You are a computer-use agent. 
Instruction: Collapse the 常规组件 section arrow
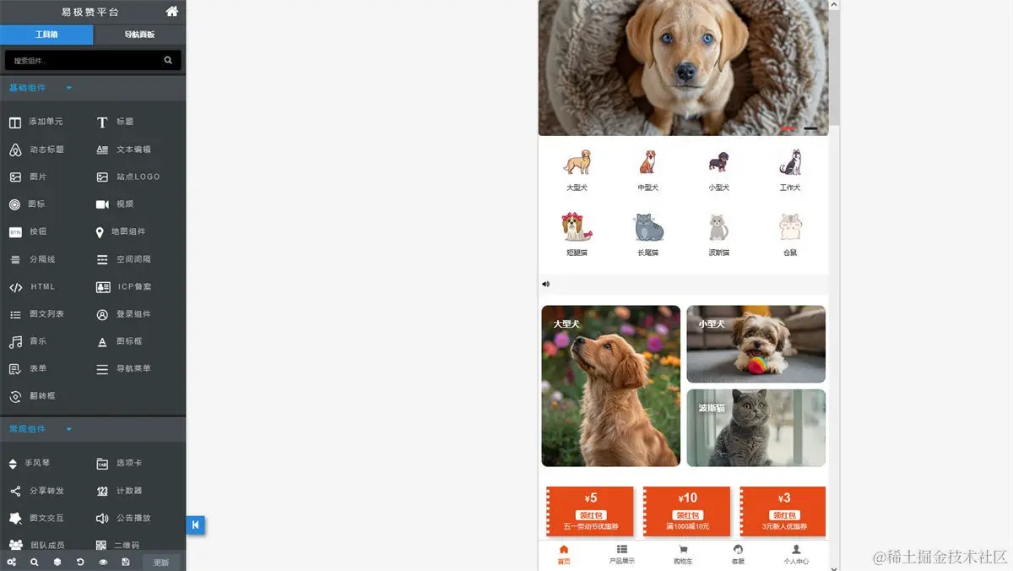(69, 429)
